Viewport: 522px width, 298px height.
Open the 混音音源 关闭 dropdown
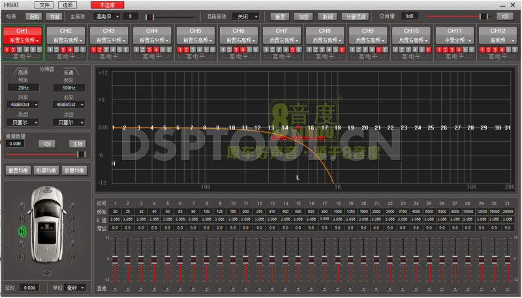[x=247, y=16]
